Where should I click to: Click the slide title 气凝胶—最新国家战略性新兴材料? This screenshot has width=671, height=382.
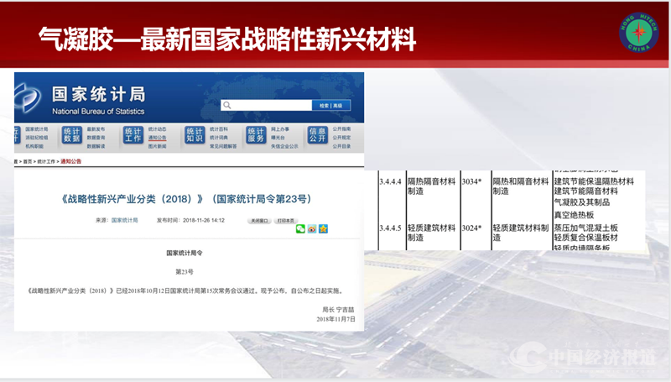227,39
